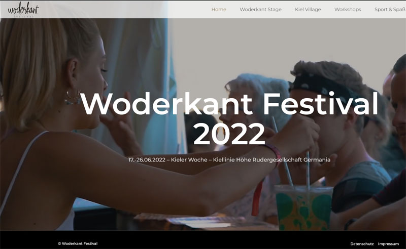Open the Kiel Village menu item
Screen dimensions: 406x249
click(308, 9)
